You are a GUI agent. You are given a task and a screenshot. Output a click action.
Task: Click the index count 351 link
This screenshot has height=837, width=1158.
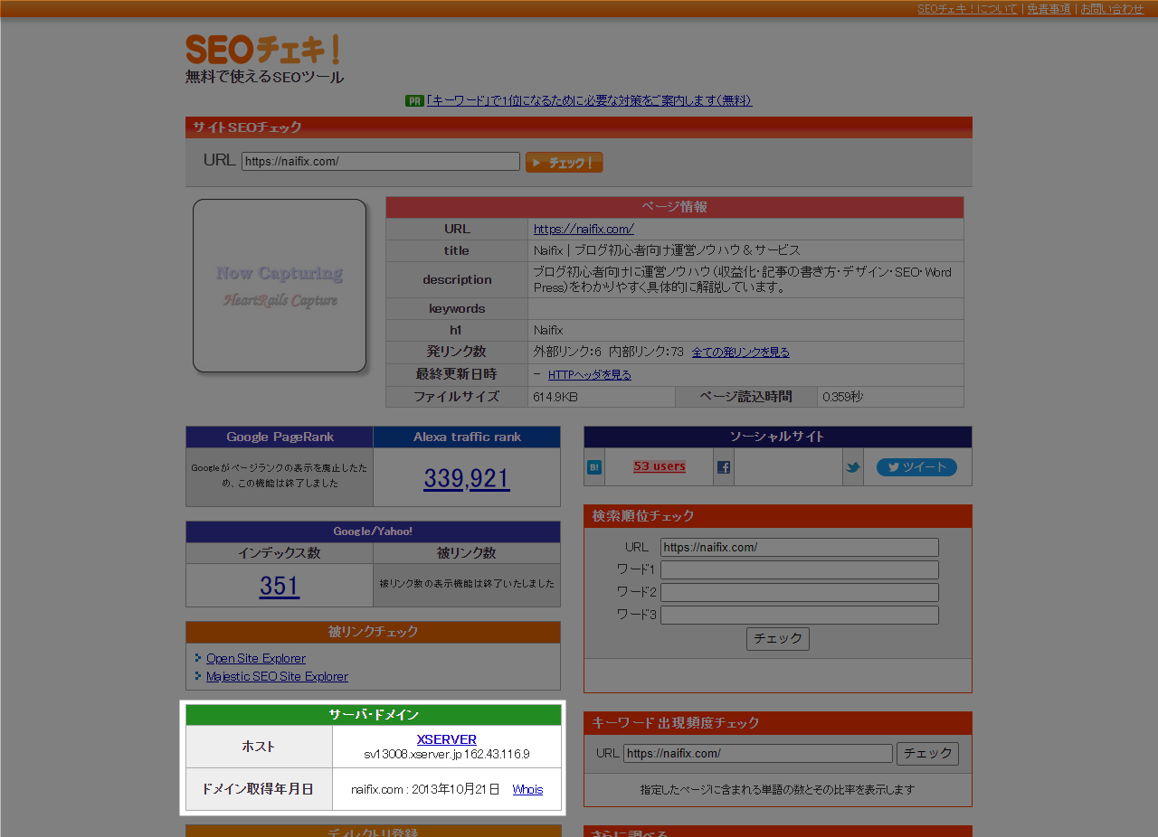tap(280, 586)
